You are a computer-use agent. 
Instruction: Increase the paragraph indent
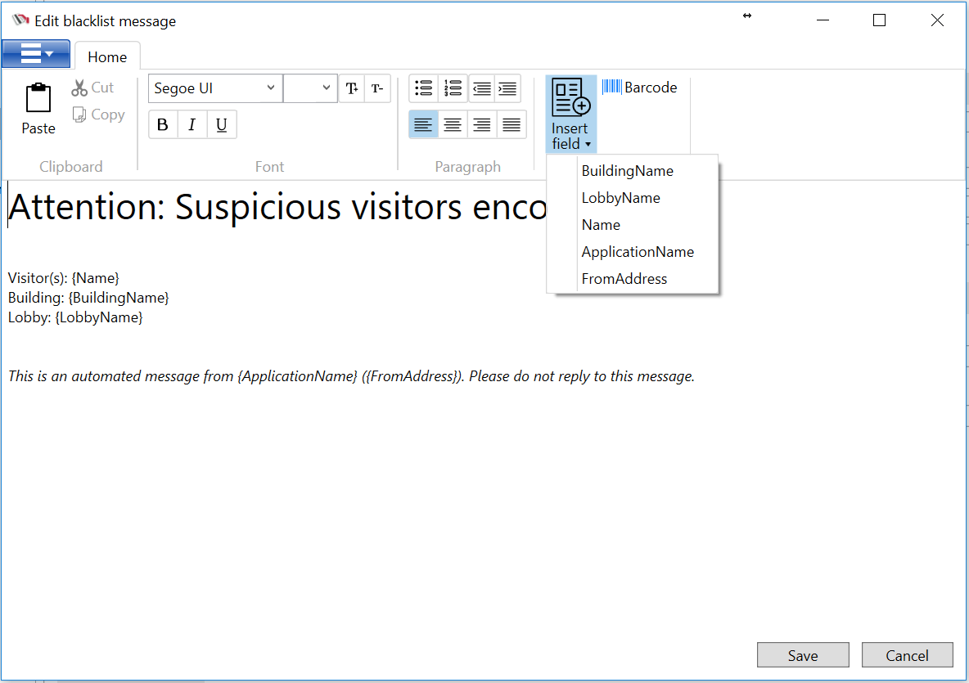507,88
